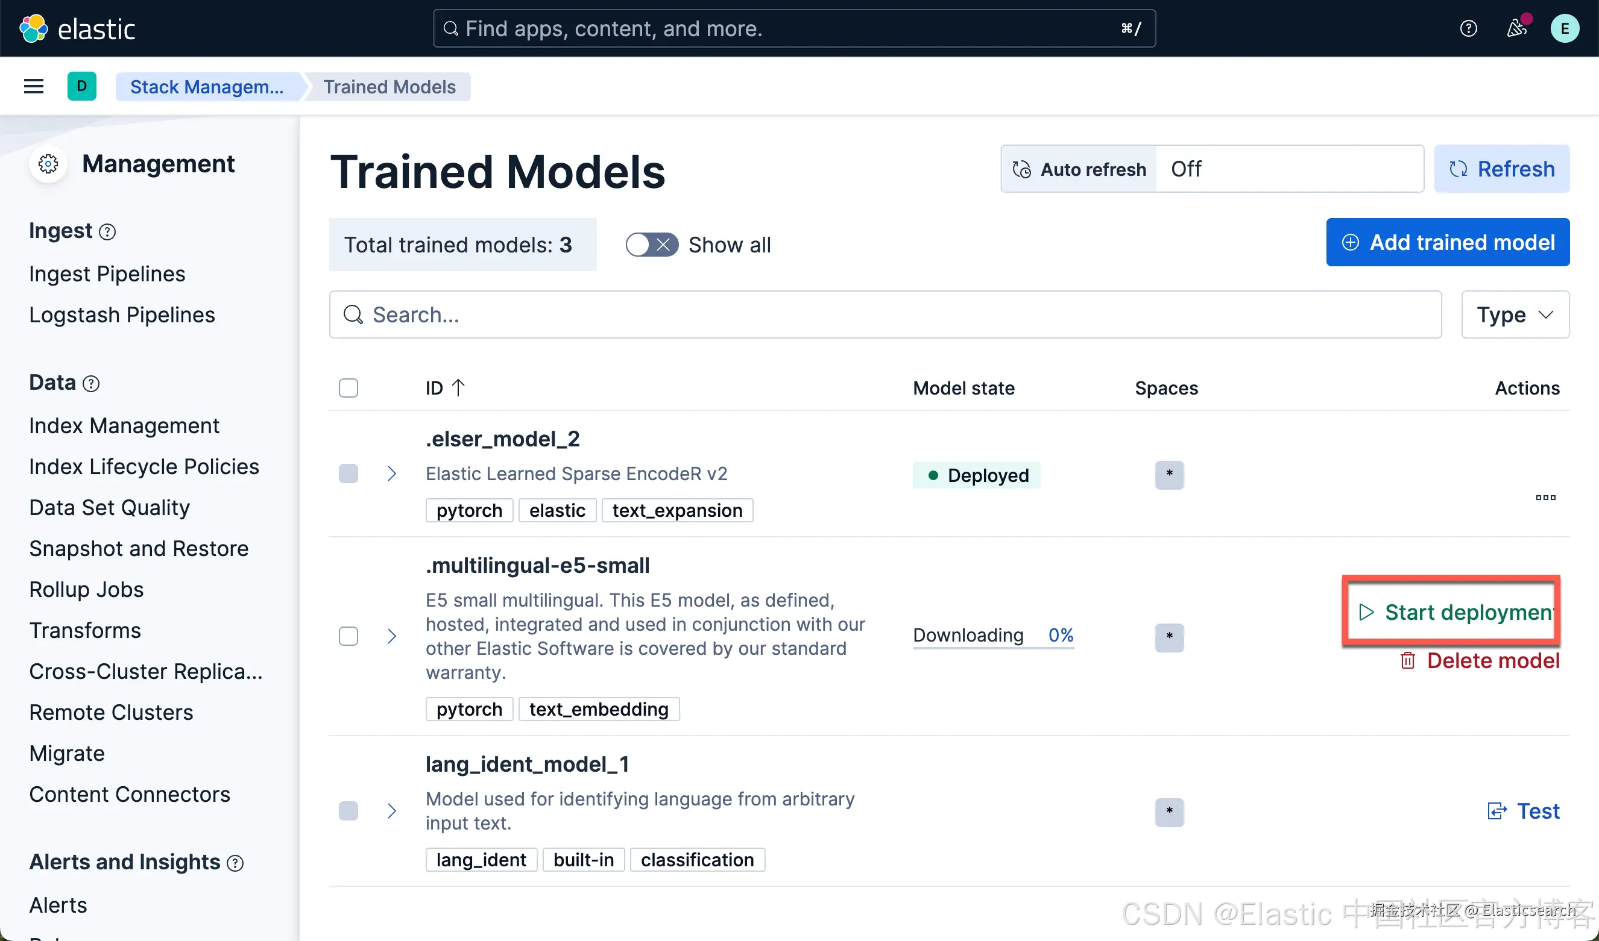
Task: Go to Ingest Pipelines in the sidebar
Action: pyautogui.click(x=107, y=274)
